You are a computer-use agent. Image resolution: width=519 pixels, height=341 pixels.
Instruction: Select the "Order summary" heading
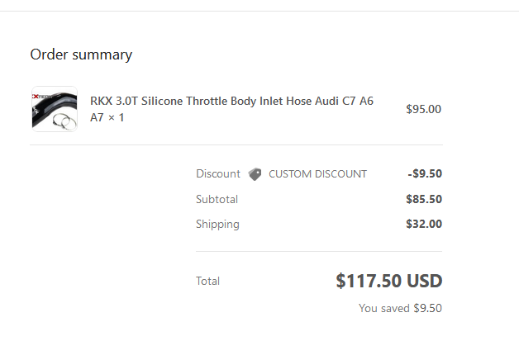tap(81, 54)
